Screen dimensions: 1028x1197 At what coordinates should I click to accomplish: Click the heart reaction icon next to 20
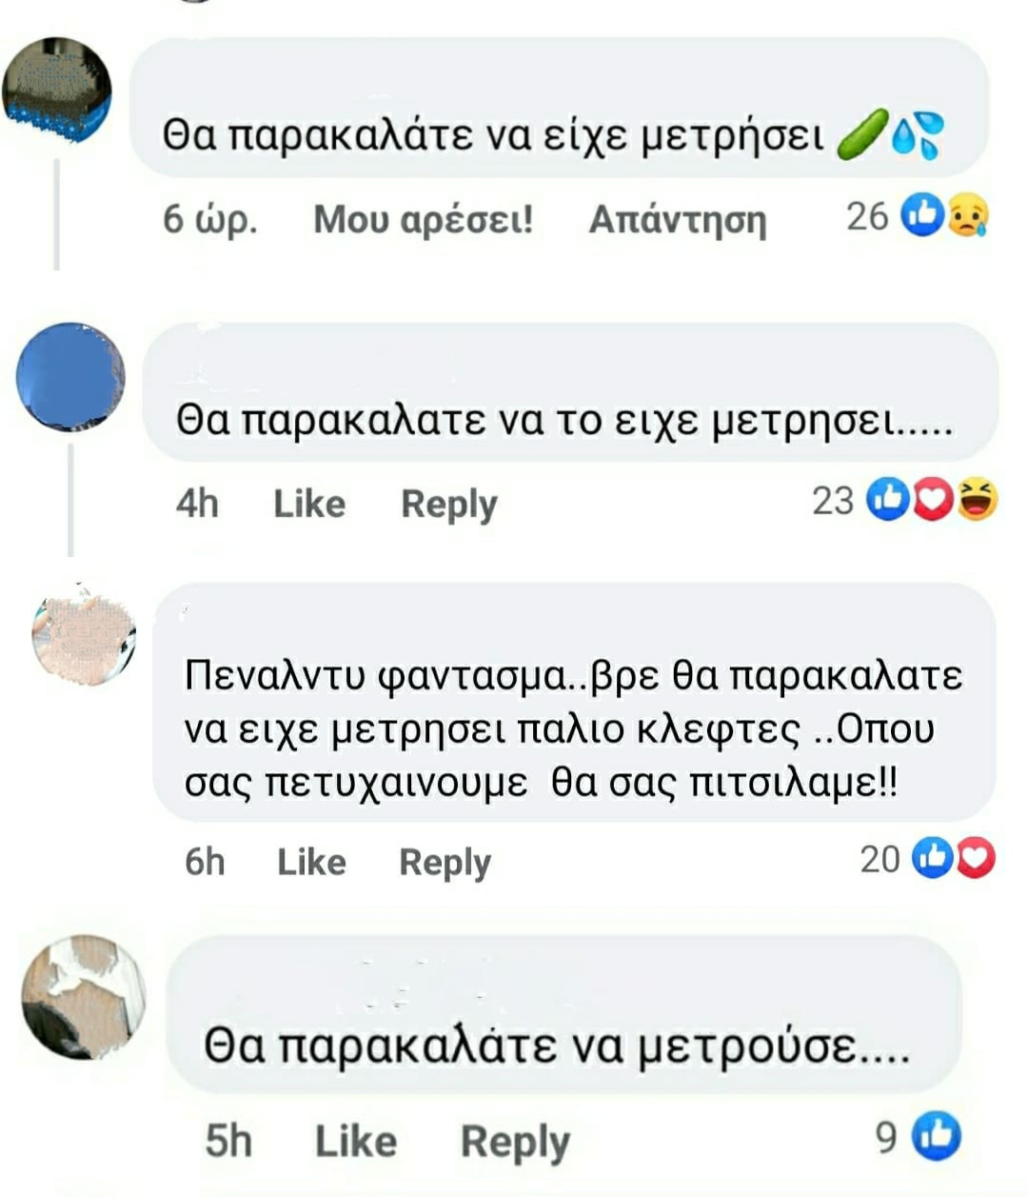(976, 858)
